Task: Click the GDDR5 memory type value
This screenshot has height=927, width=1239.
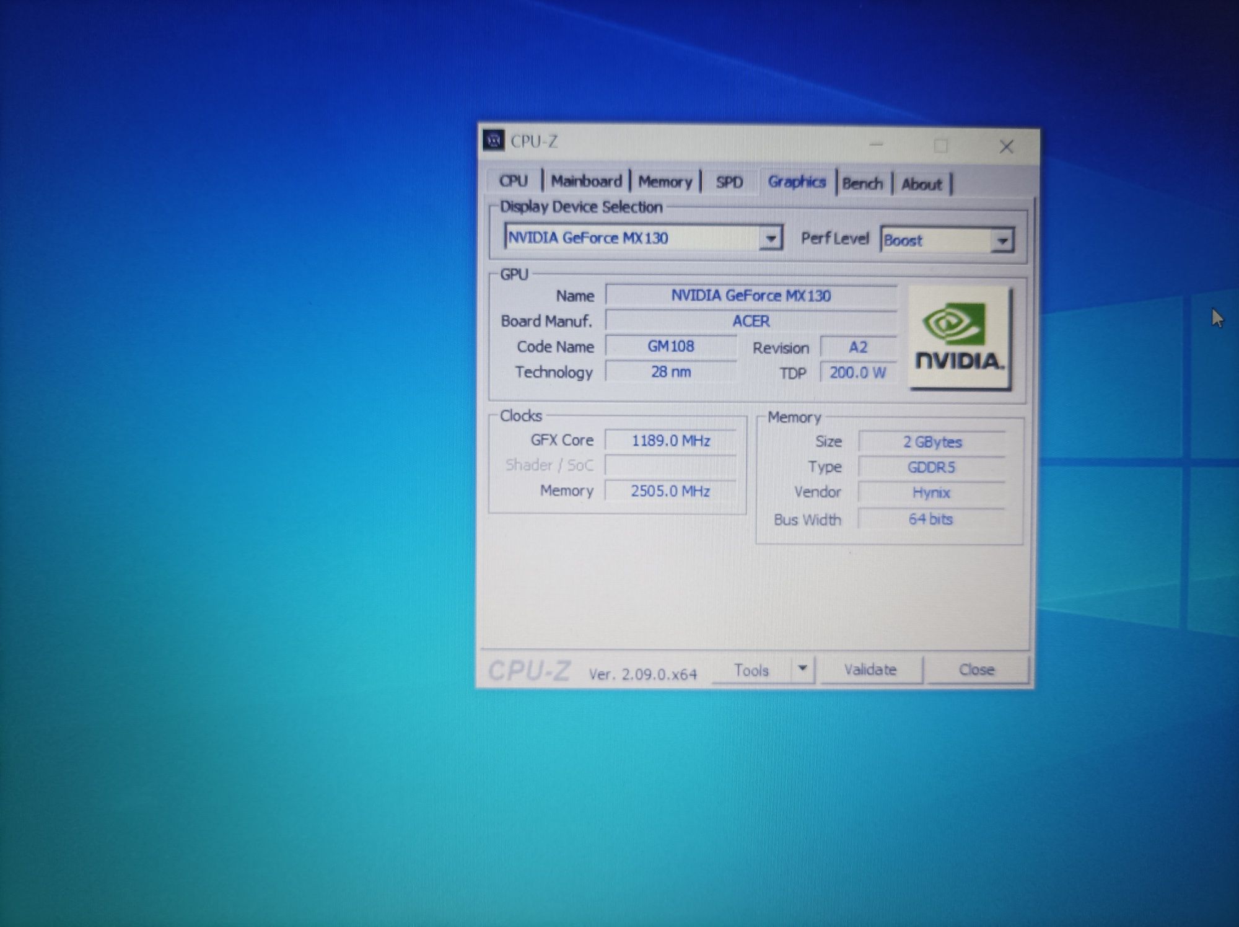Action: [932, 467]
